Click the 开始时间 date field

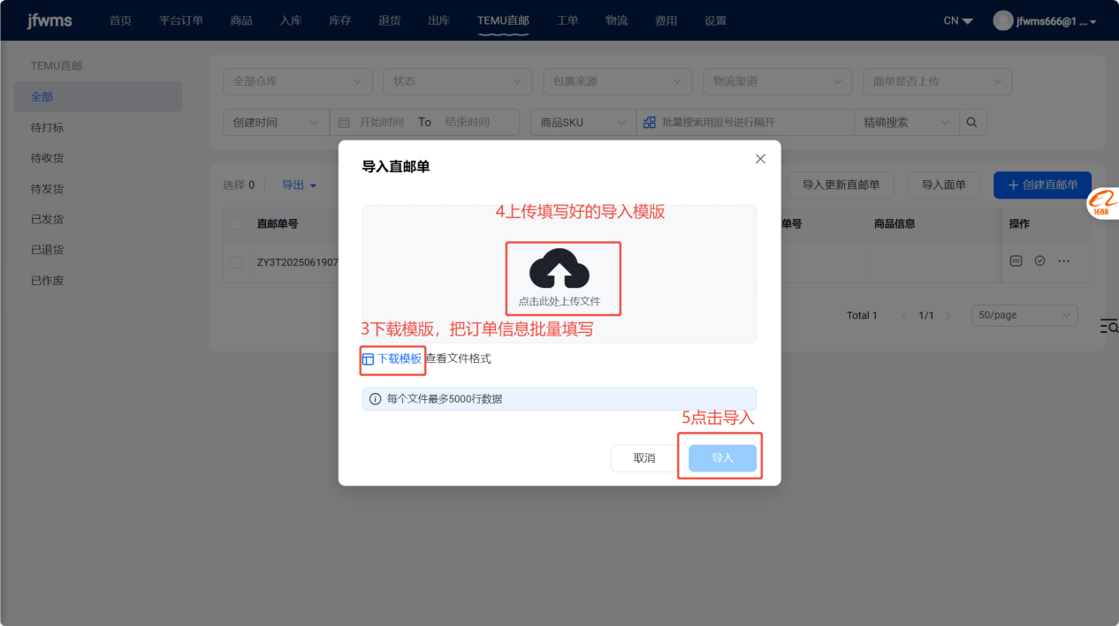[x=381, y=123]
